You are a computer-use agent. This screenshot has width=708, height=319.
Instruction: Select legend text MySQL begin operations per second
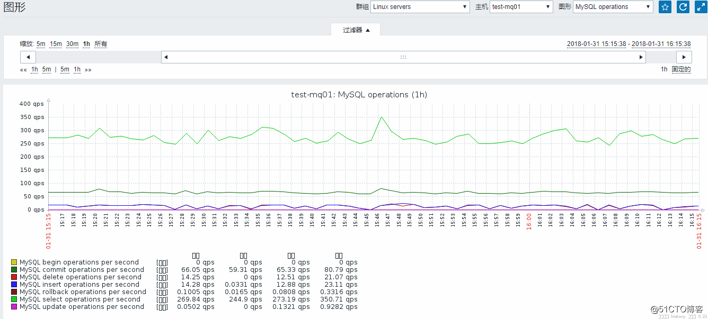tap(79, 262)
